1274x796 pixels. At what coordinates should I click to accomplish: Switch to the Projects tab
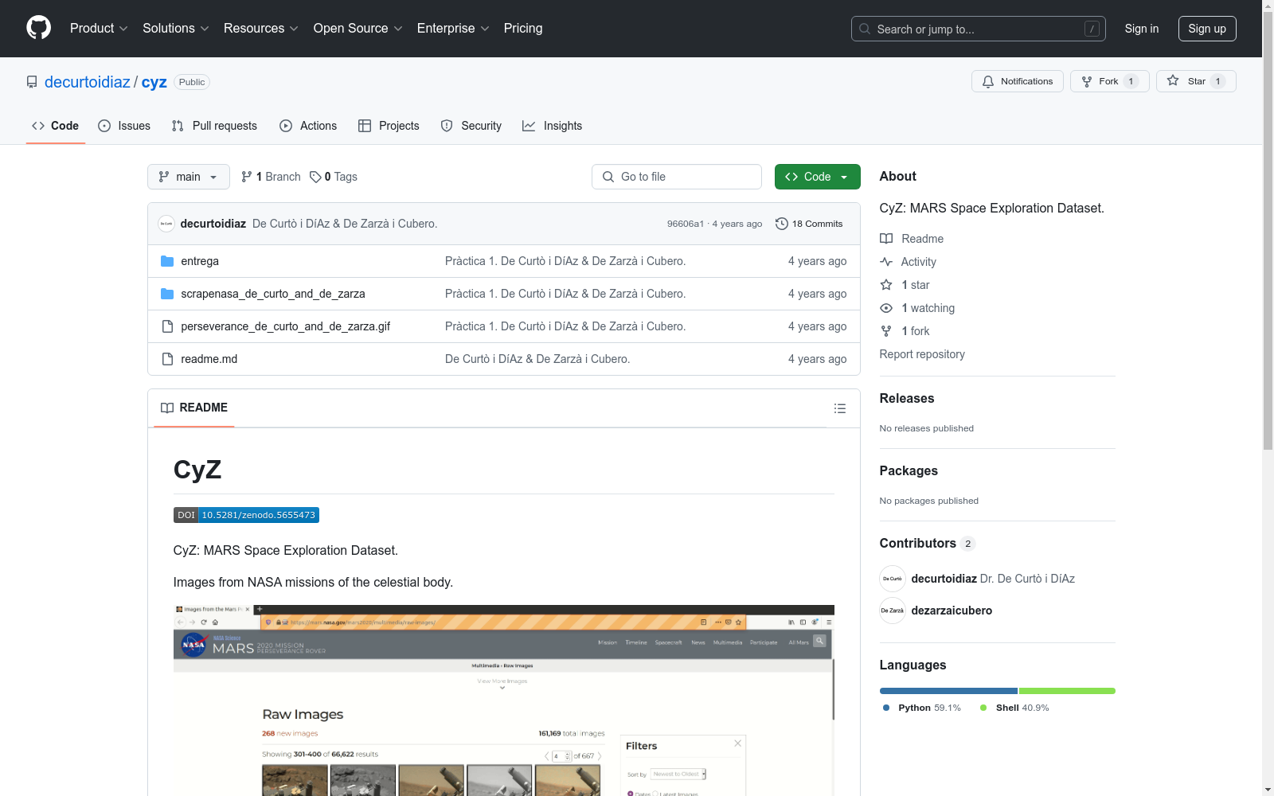(389, 126)
